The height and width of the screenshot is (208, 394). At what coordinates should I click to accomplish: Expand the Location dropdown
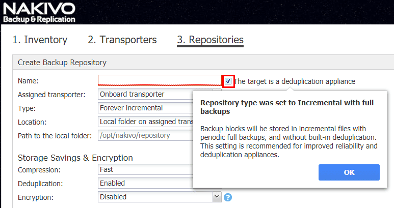pyautogui.click(x=145, y=122)
